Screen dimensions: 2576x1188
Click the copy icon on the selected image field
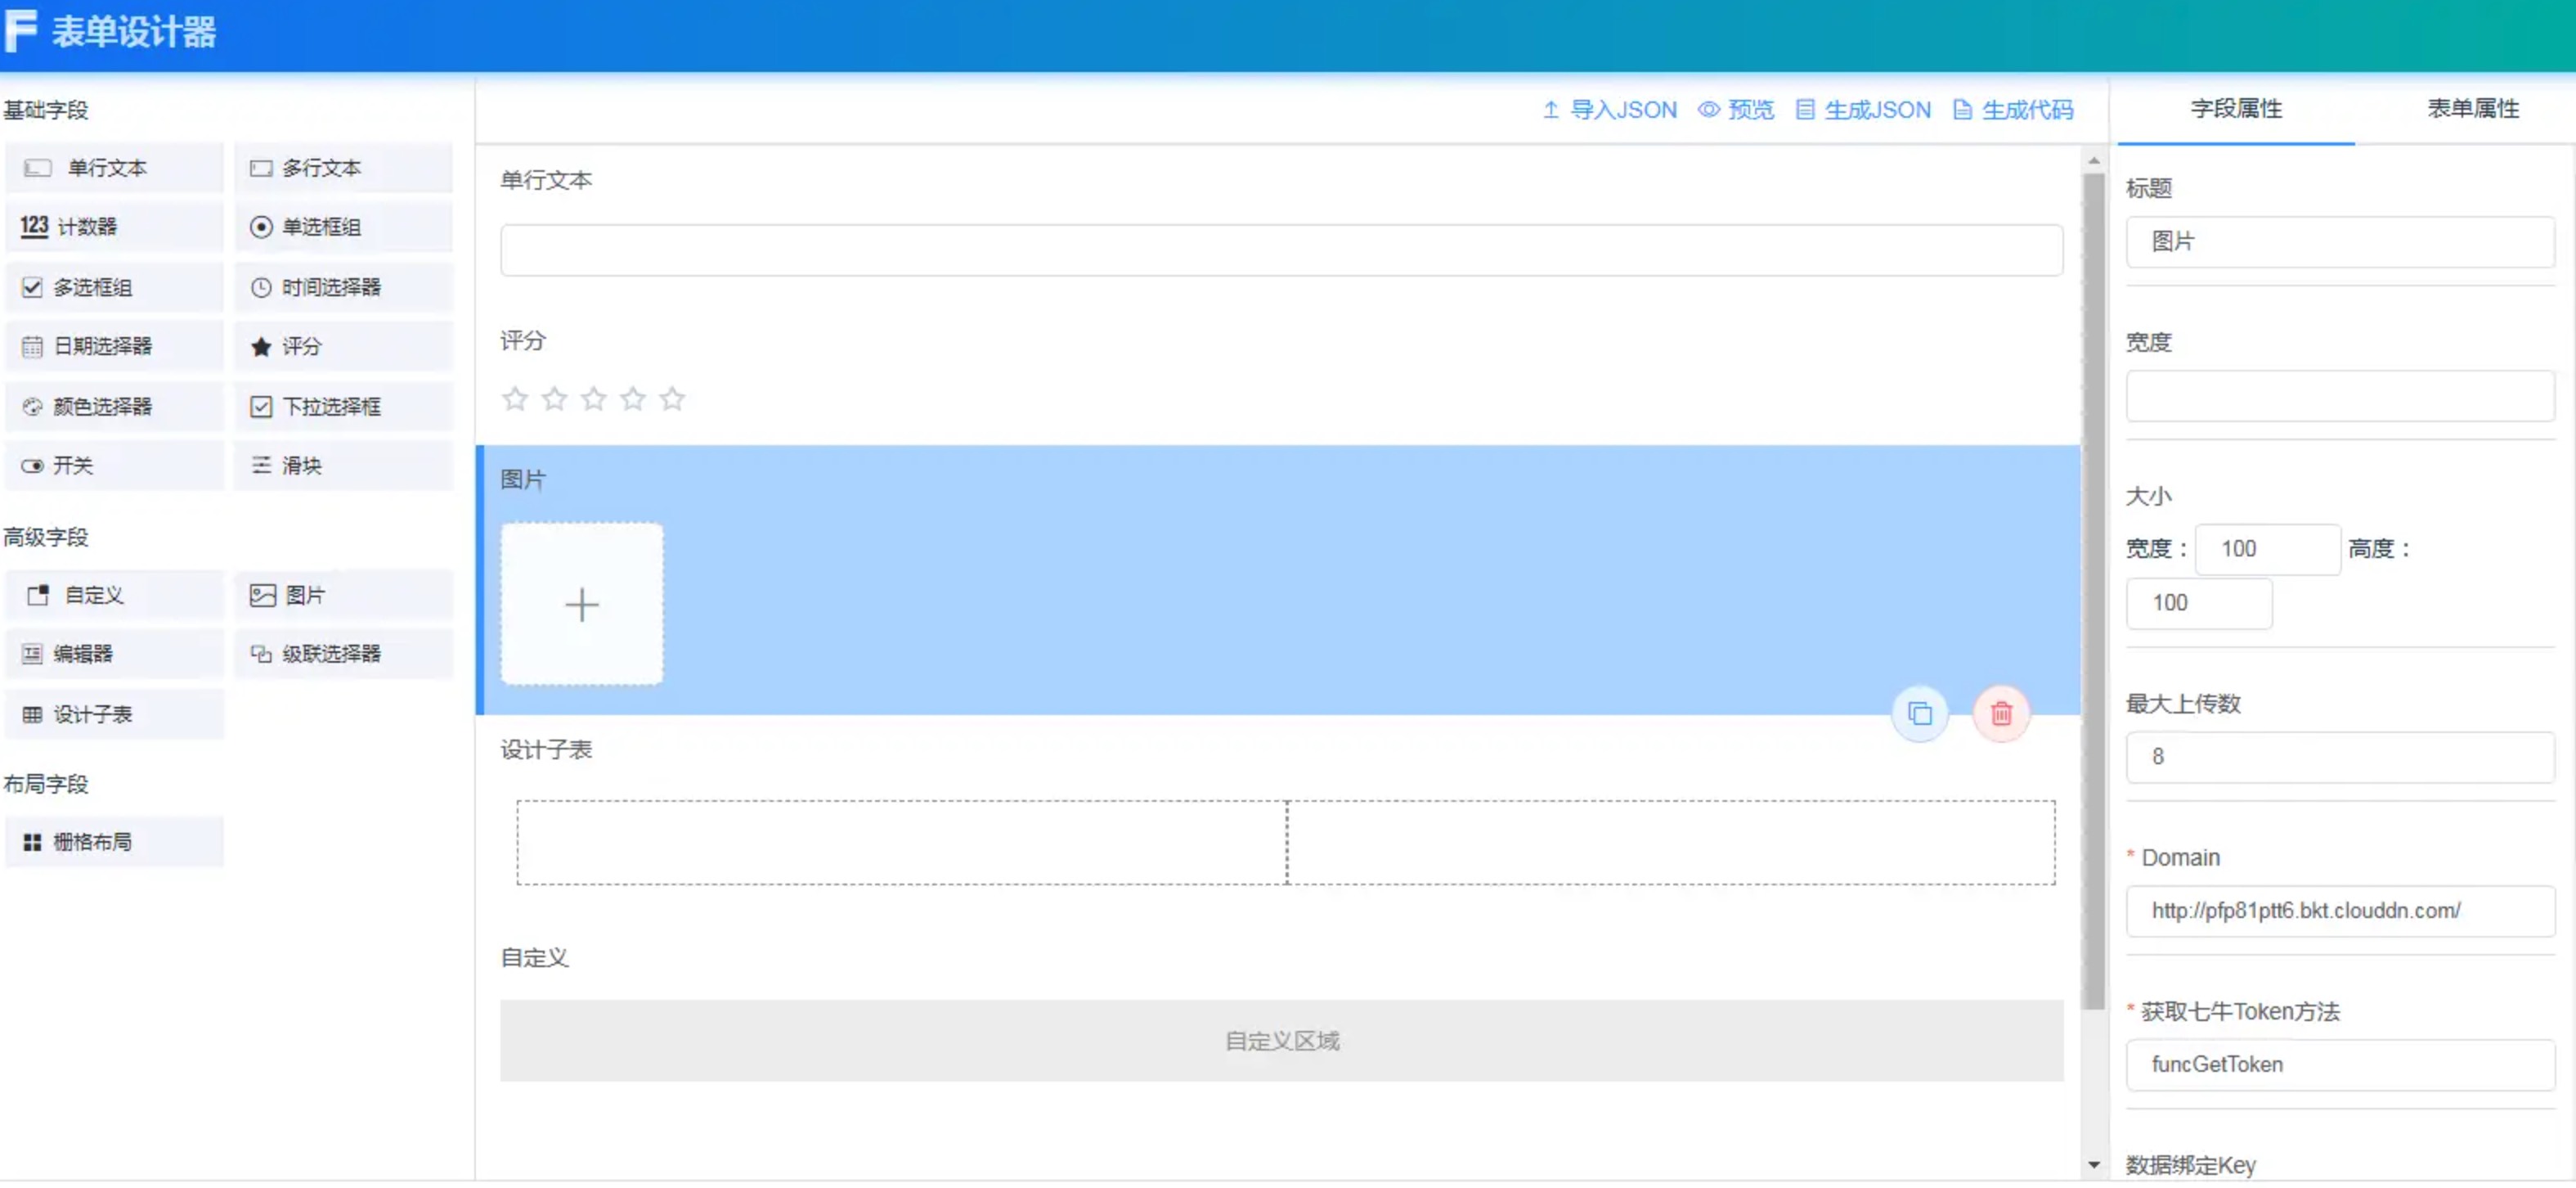pyautogui.click(x=1919, y=713)
